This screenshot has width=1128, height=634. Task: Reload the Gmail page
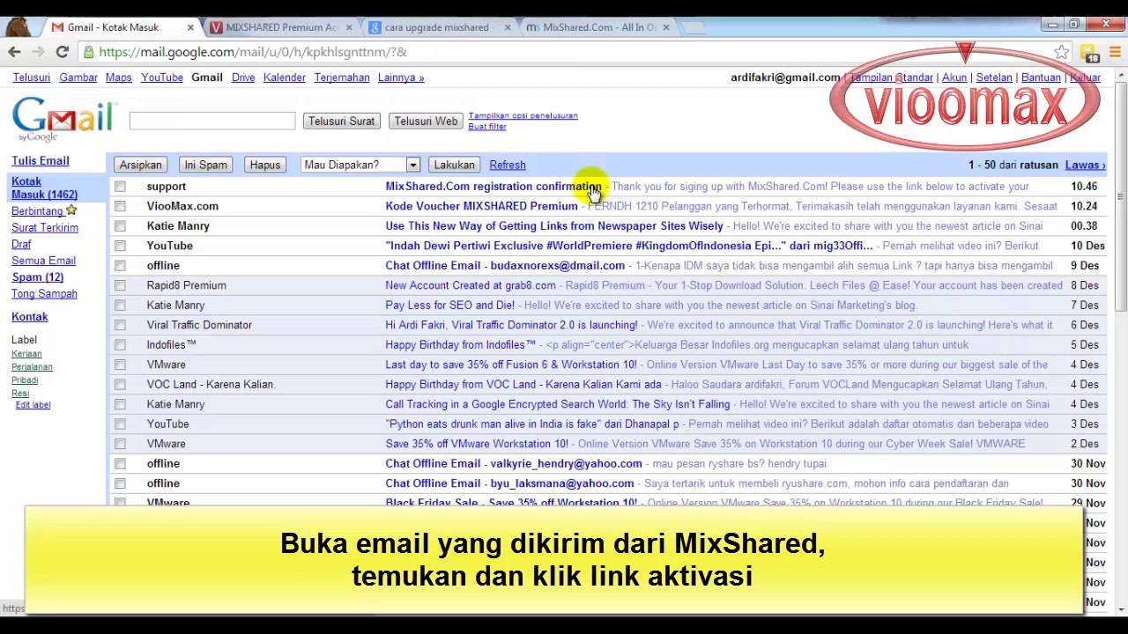click(62, 52)
